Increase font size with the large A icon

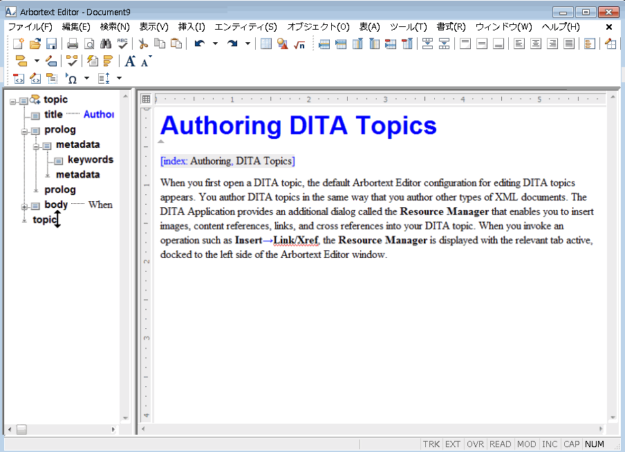tap(130, 61)
